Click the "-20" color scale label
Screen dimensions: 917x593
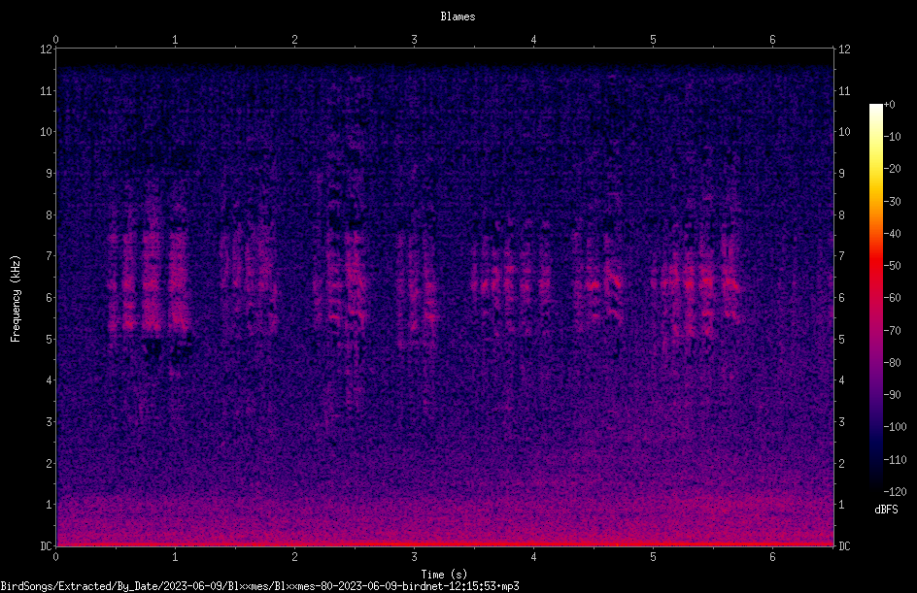click(x=892, y=169)
